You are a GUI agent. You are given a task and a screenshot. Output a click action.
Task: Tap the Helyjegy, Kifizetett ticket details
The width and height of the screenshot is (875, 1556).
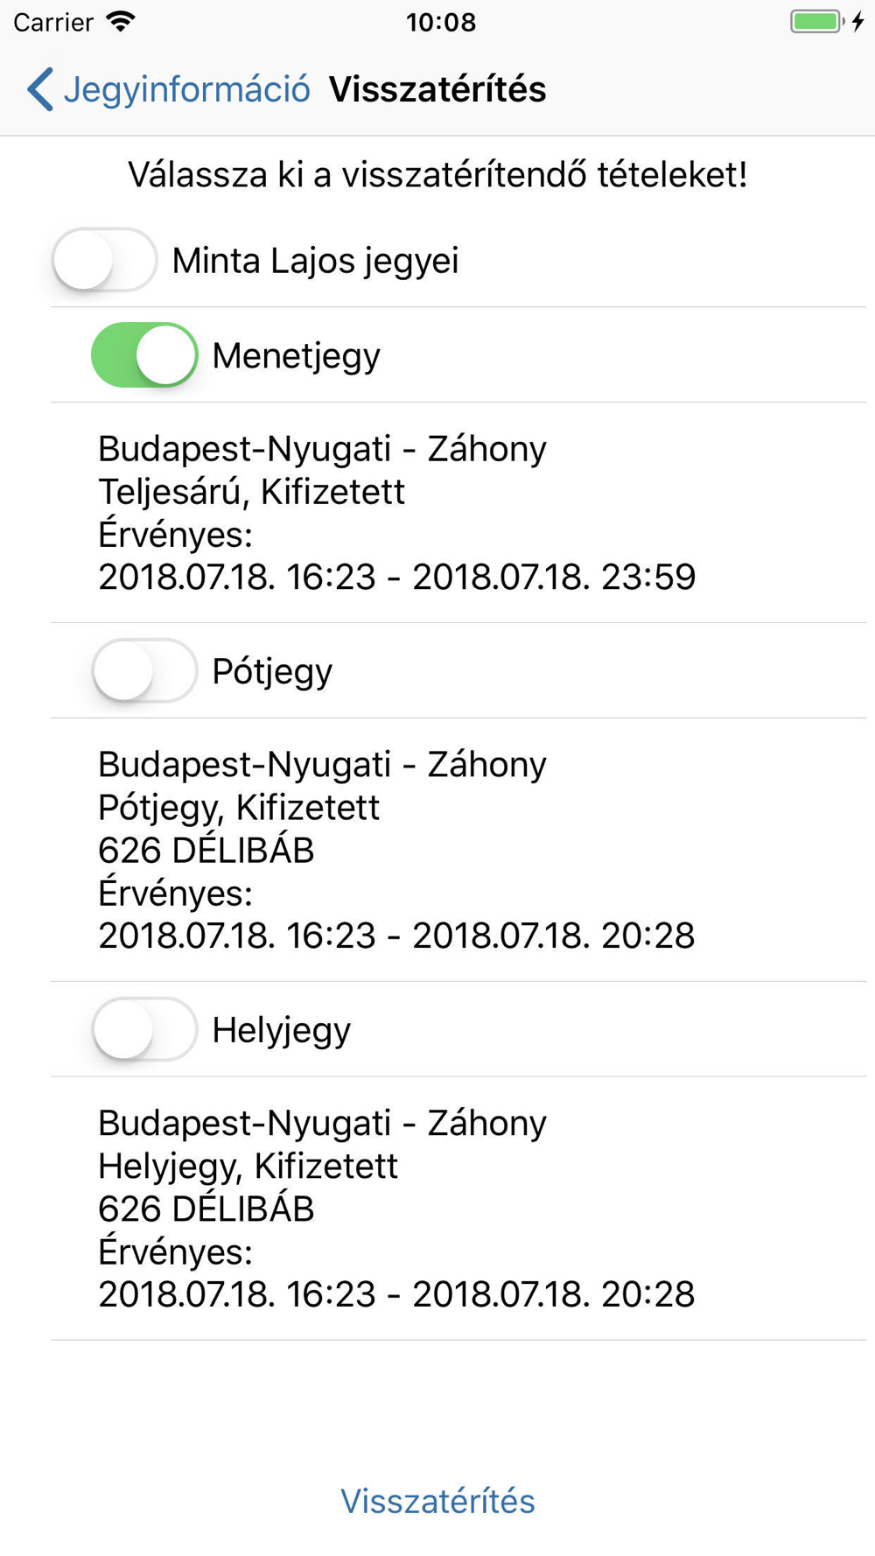tap(458, 1209)
